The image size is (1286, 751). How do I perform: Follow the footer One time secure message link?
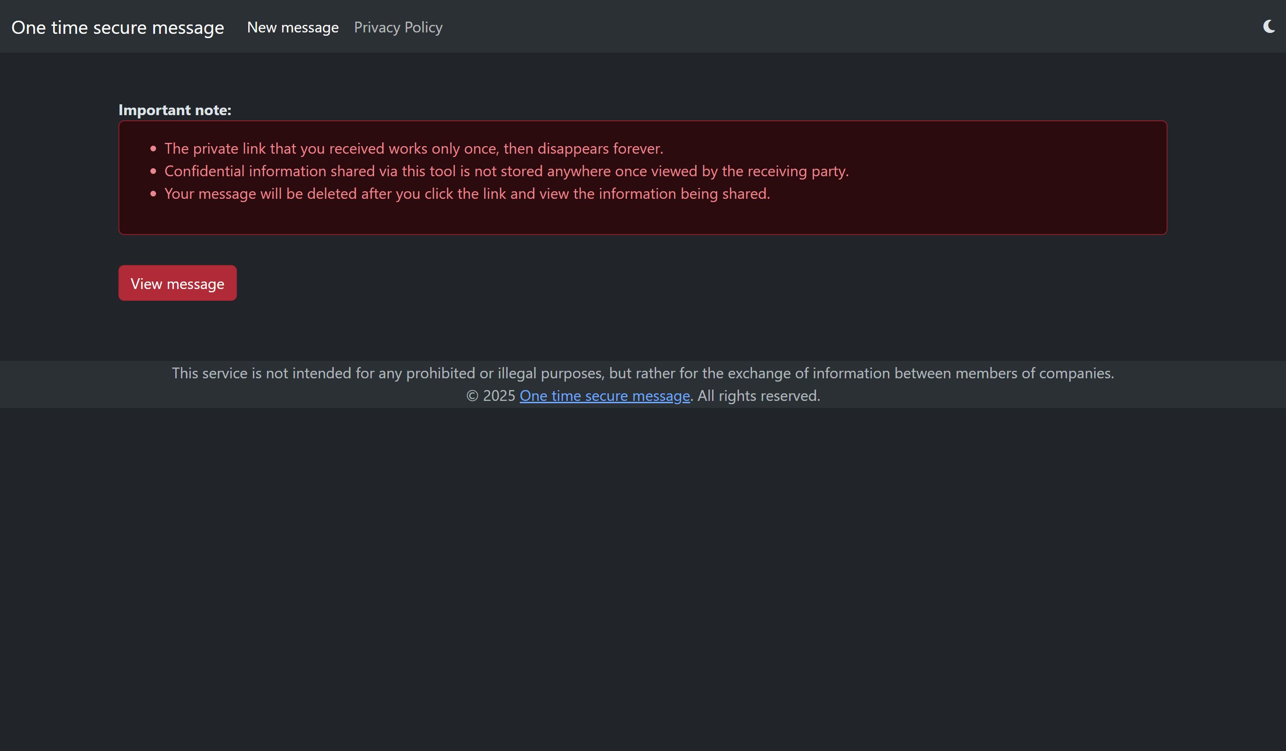pyautogui.click(x=604, y=396)
